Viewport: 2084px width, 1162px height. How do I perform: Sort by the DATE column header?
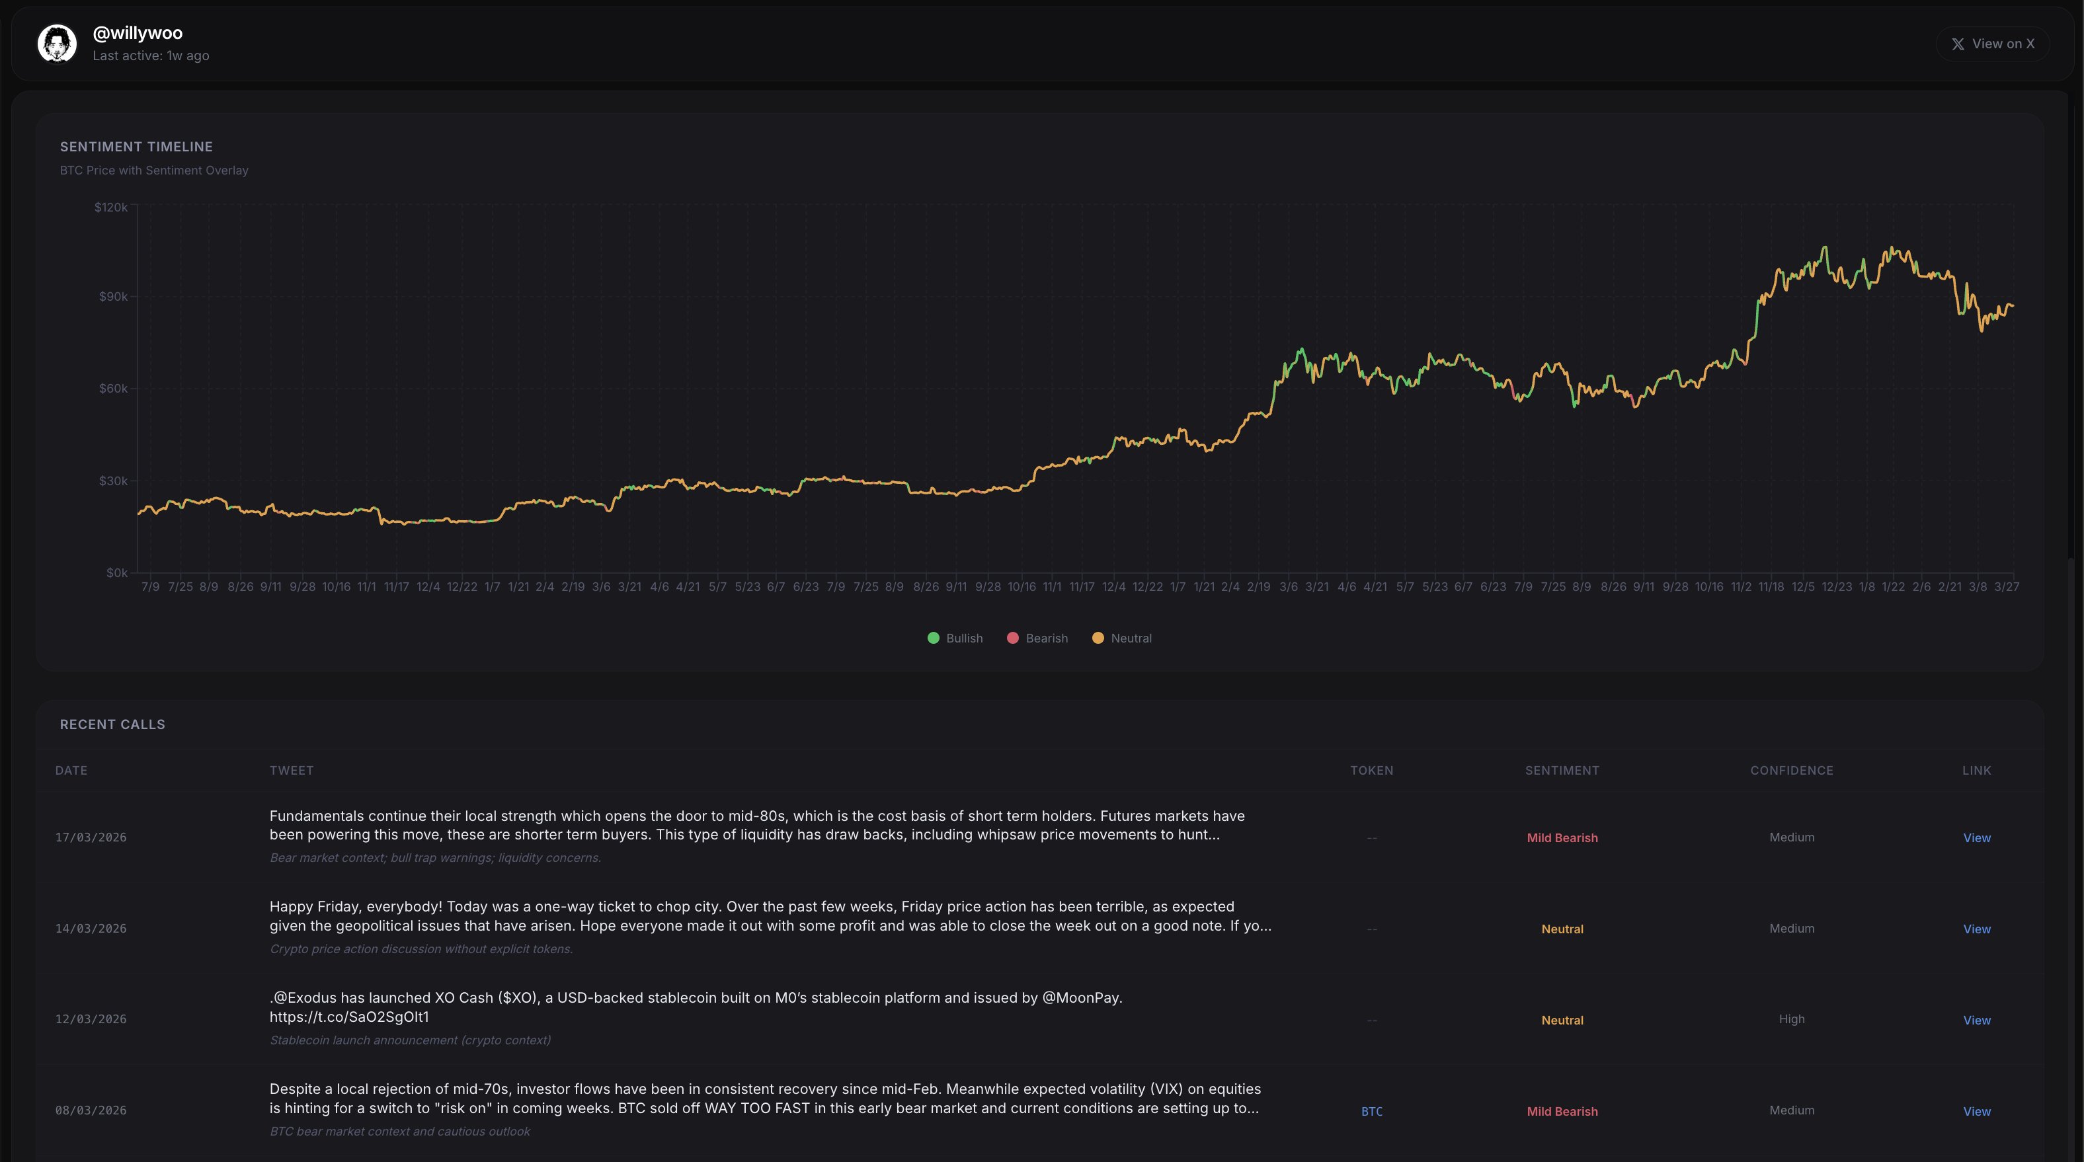(71, 771)
